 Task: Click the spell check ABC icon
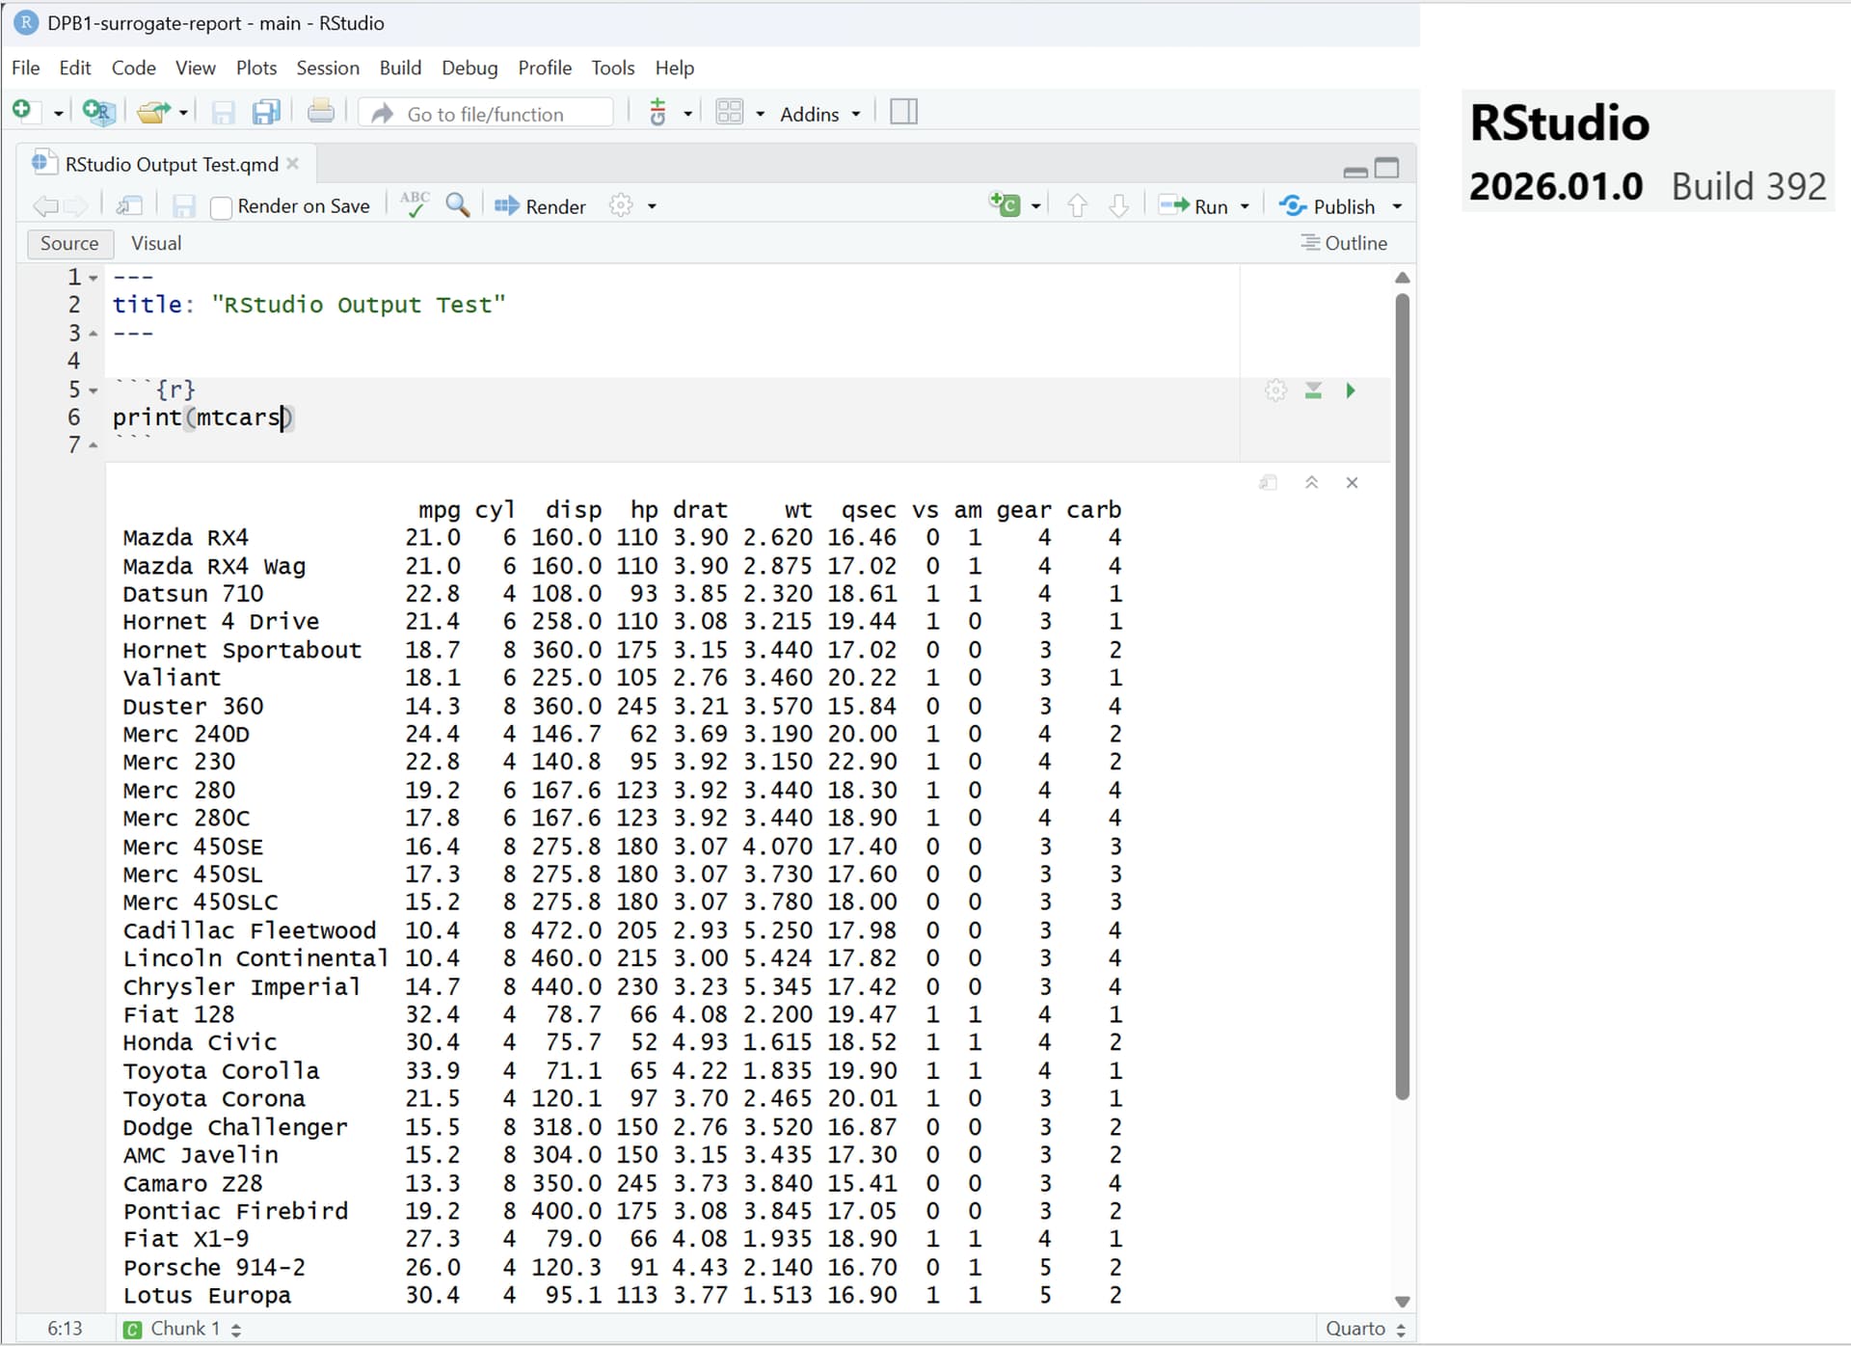click(x=415, y=204)
